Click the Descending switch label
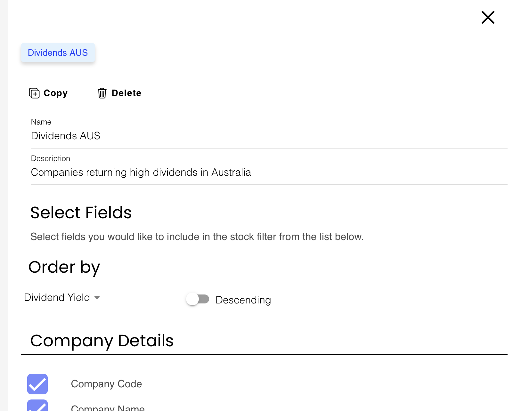The width and height of the screenshot is (513, 411). tap(243, 300)
